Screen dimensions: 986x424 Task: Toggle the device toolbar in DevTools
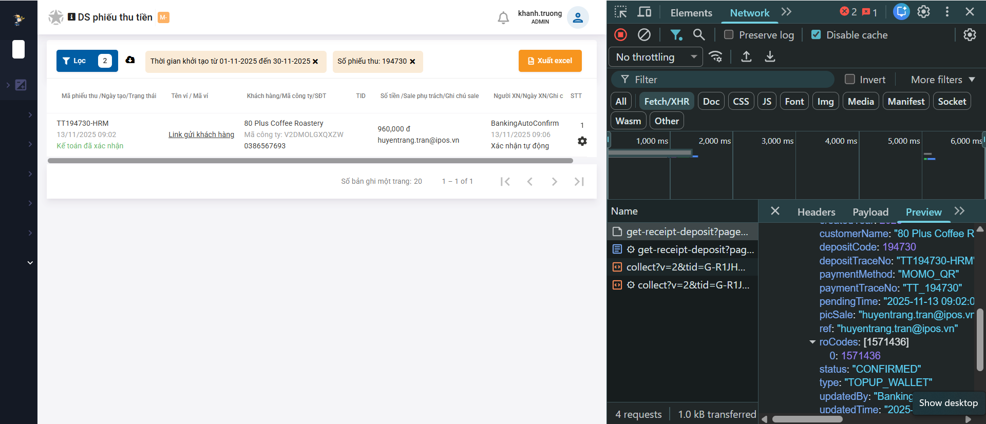point(644,12)
